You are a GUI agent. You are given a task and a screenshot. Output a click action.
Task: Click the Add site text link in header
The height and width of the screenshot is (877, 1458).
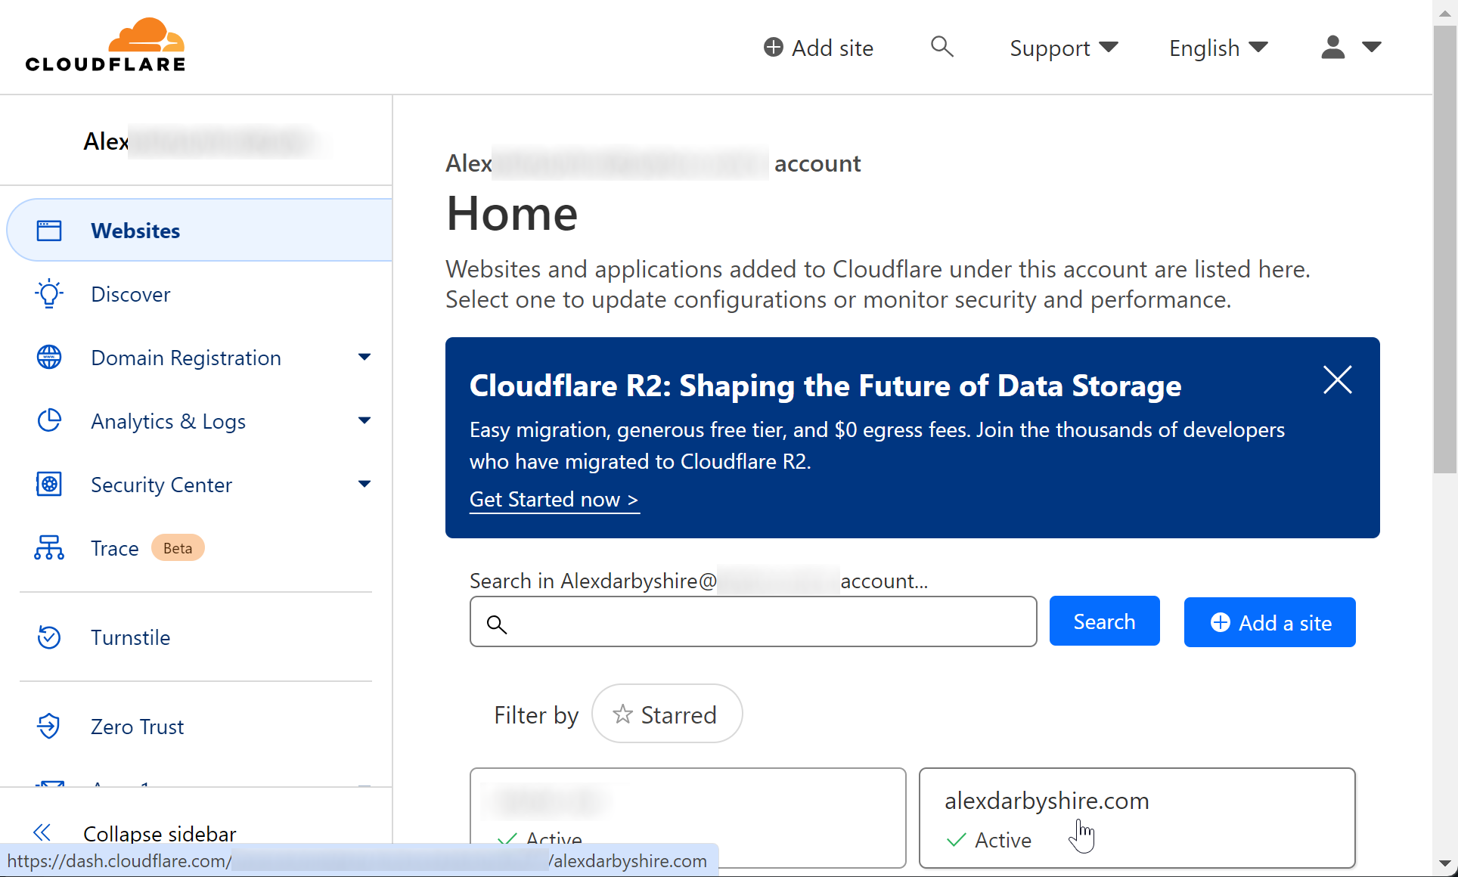832,48
